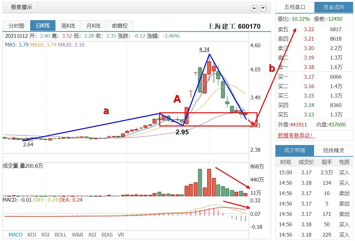
Task: Click the 委差 -12450 value
Action: coord(334,19)
